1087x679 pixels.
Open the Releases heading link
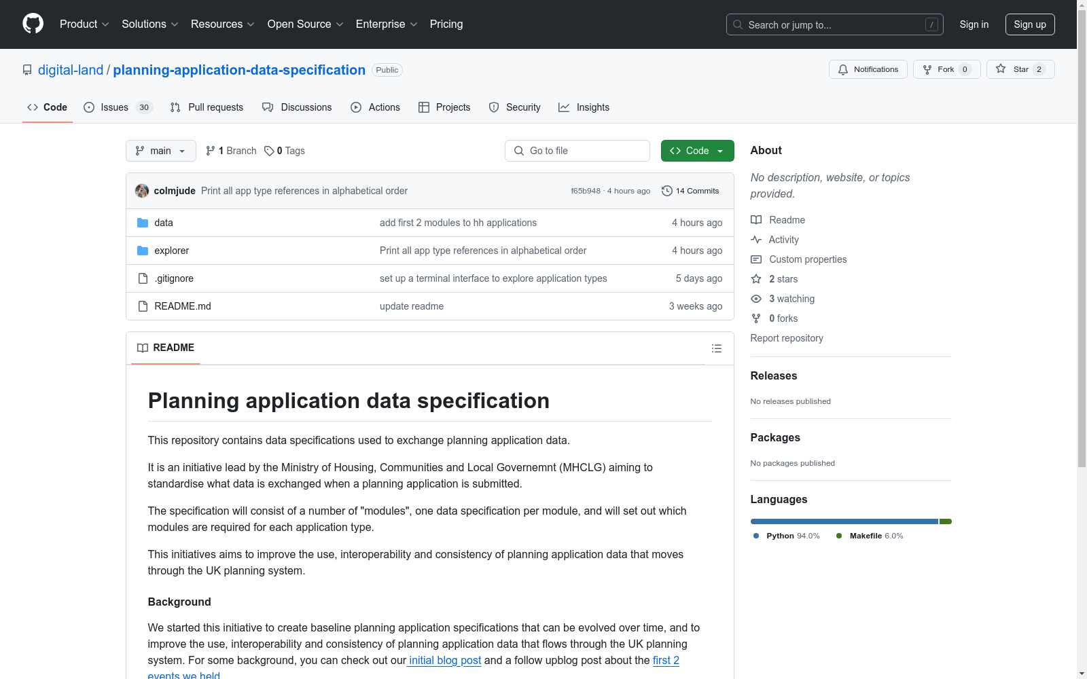click(x=774, y=375)
